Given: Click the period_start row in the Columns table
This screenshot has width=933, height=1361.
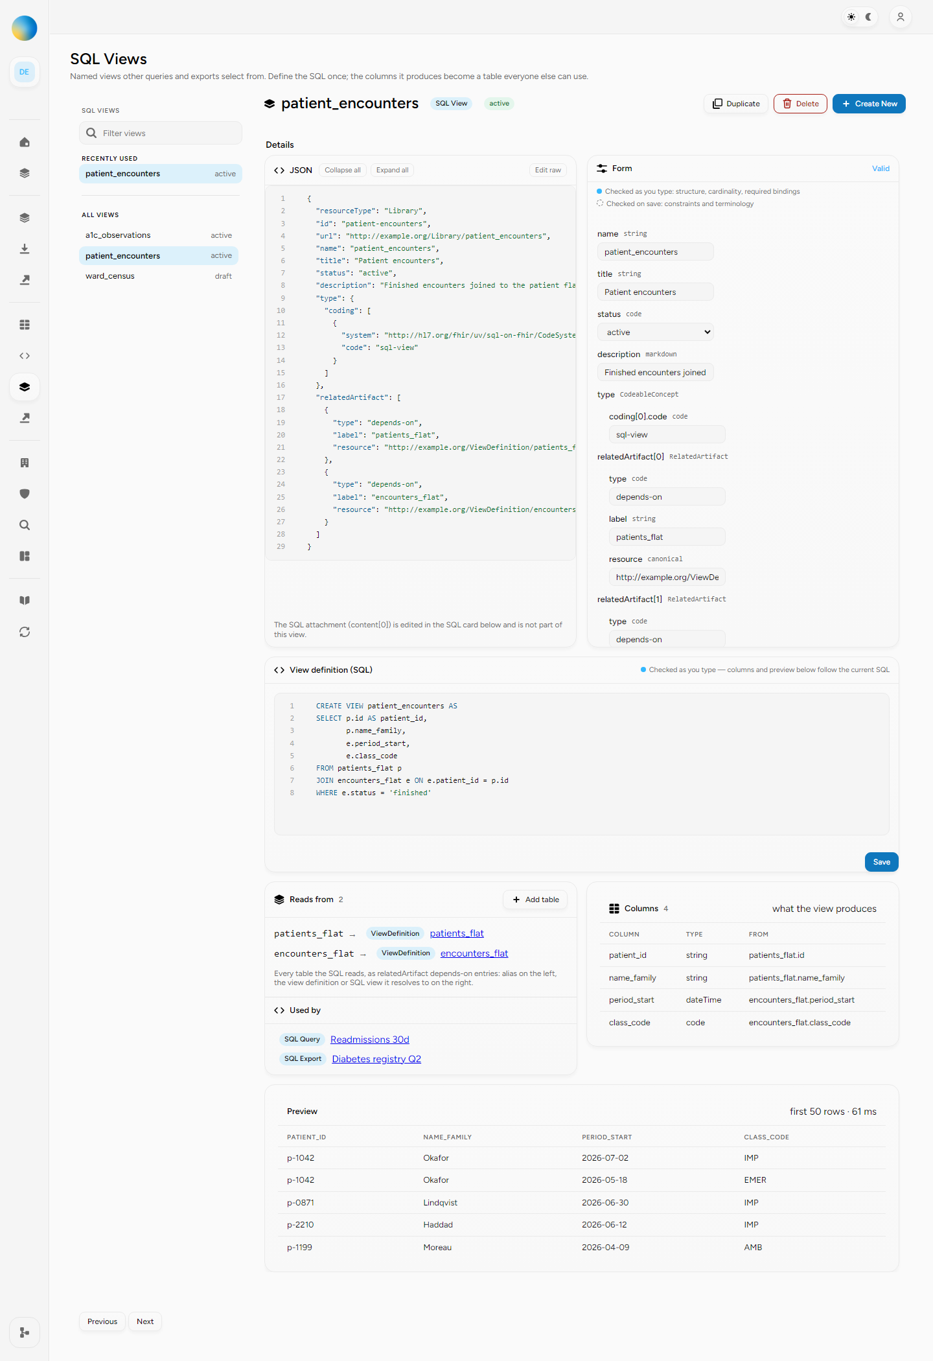Looking at the screenshot, I should click(743, 1000).
